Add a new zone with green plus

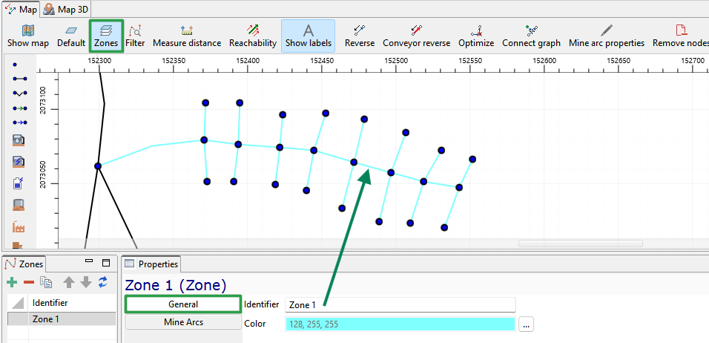[x=12, y=282]
